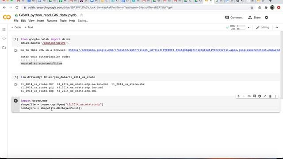
Task: Click tl_2014_us_state.shx in output
Action: [128, 84]
